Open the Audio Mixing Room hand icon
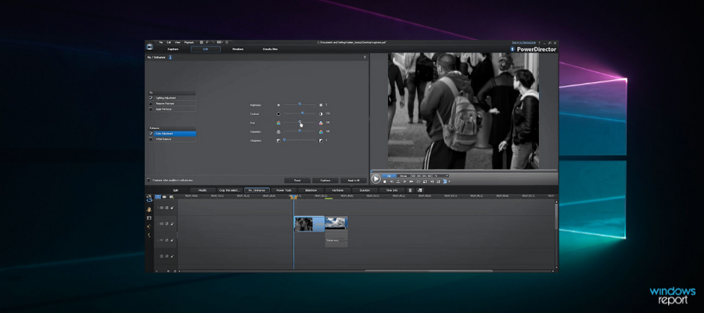 pyautogui.click(x=149, y=209)
